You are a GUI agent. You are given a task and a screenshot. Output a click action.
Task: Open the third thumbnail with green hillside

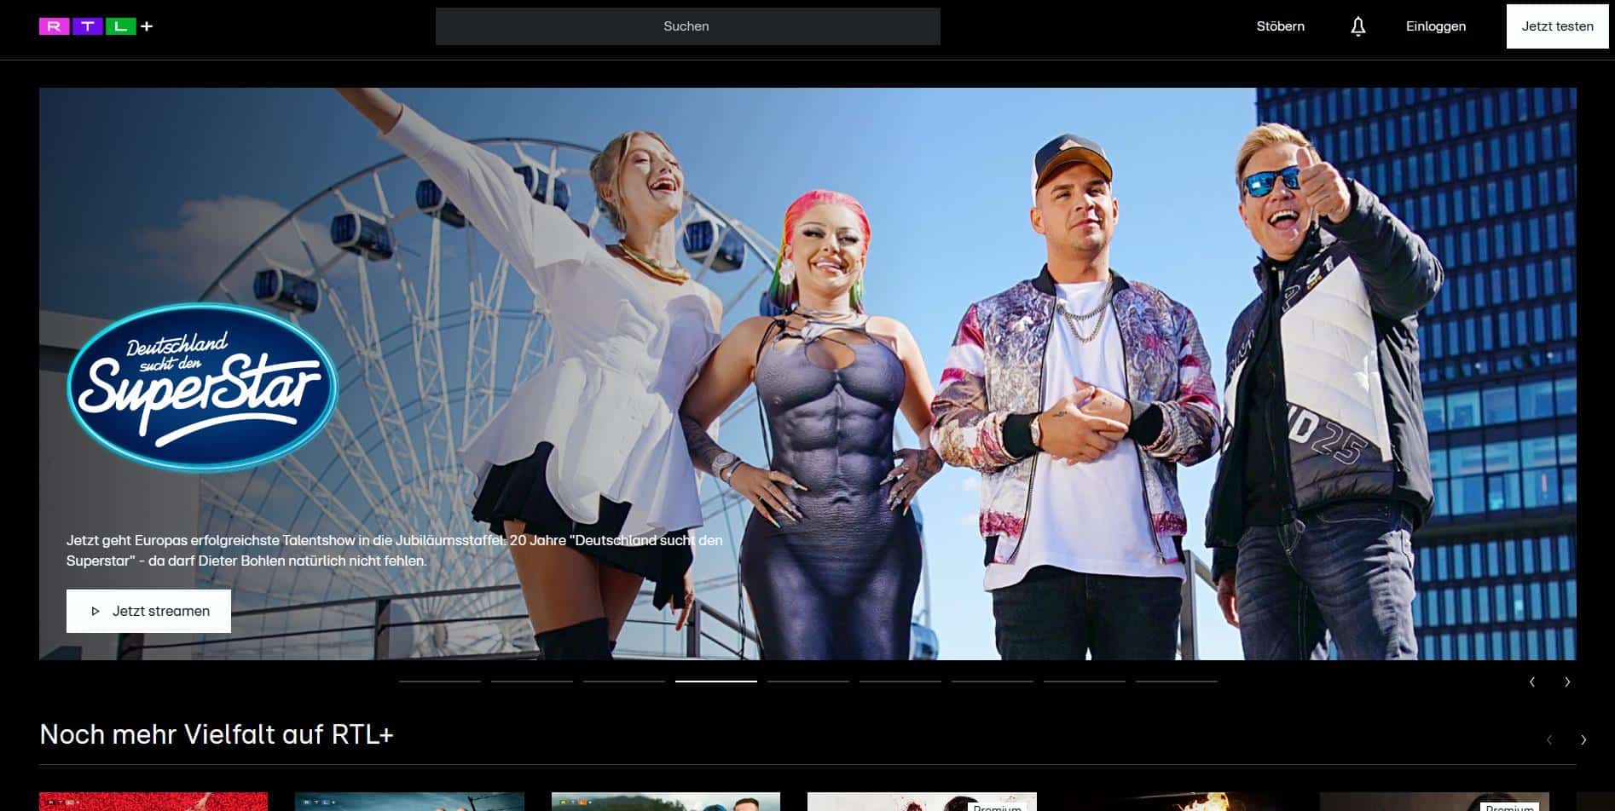[x=665, y=802]
